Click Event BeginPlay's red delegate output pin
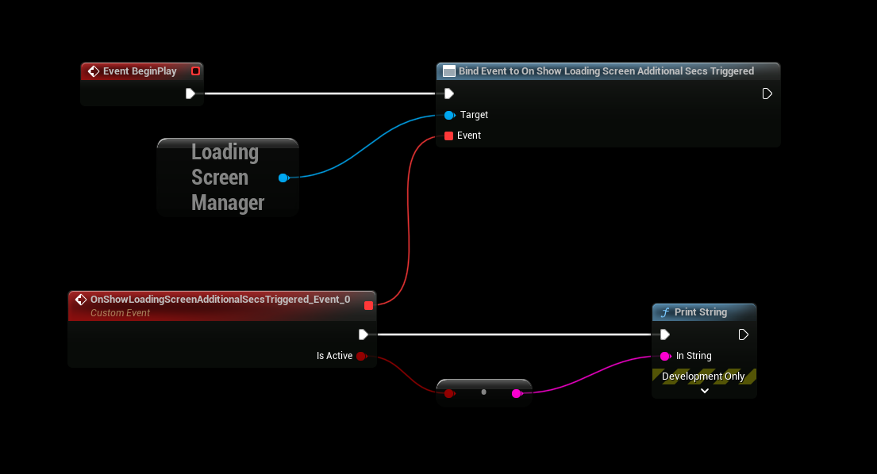This screenshot has width=877, height=474. coord(195,71)
